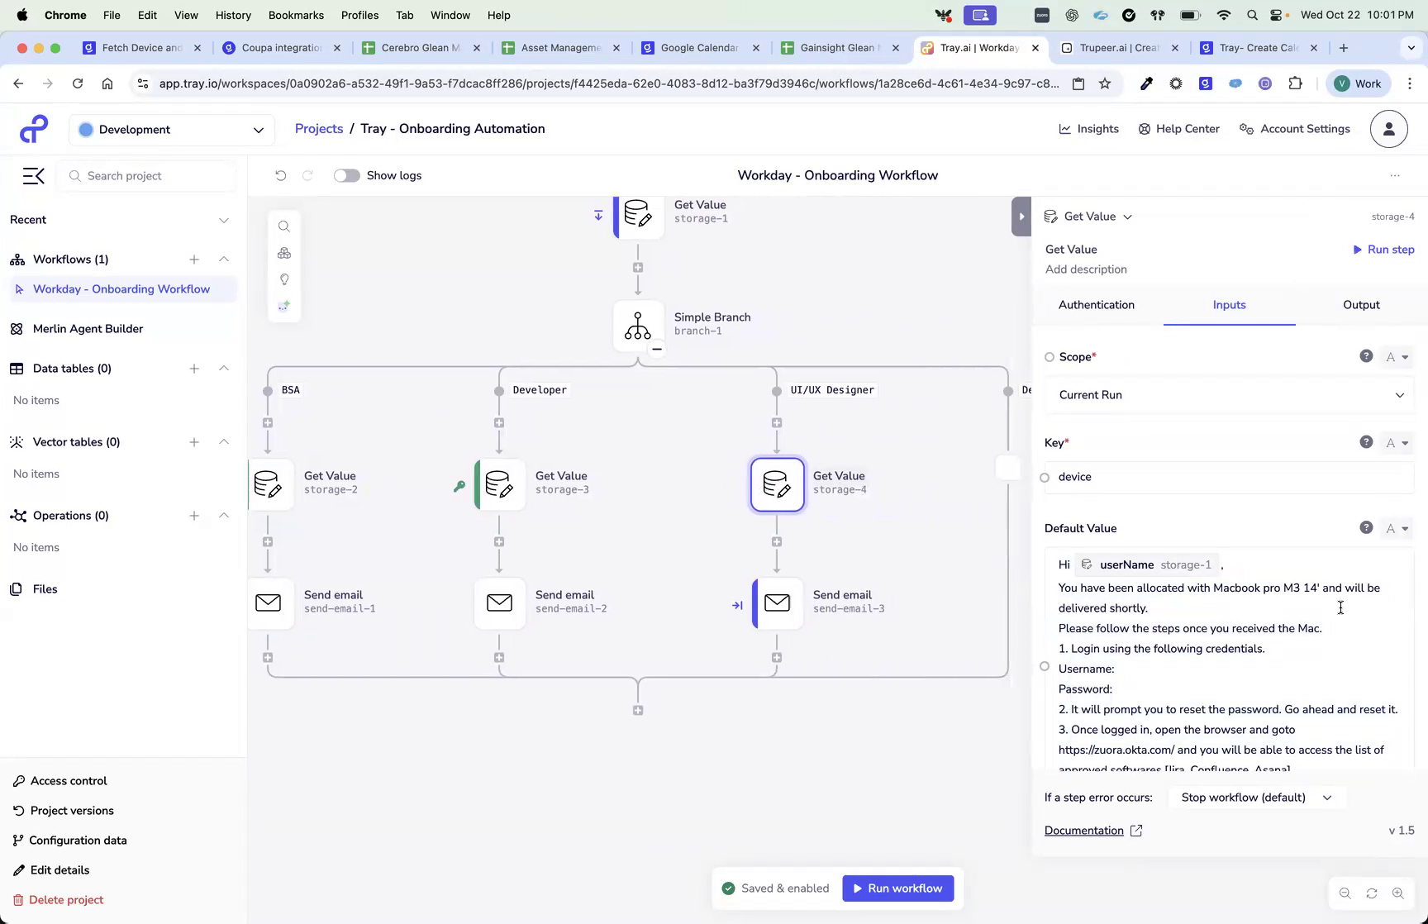Select the search icon in the canvas toolbar
1428x924 pixels.
pyautogui.click(x=284, y=226)
